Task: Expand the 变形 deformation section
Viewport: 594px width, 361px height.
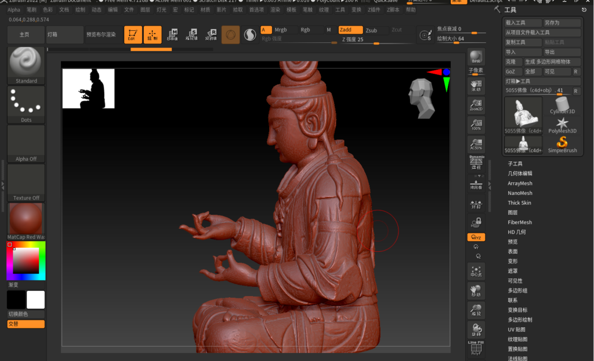Action: point(513,262)
